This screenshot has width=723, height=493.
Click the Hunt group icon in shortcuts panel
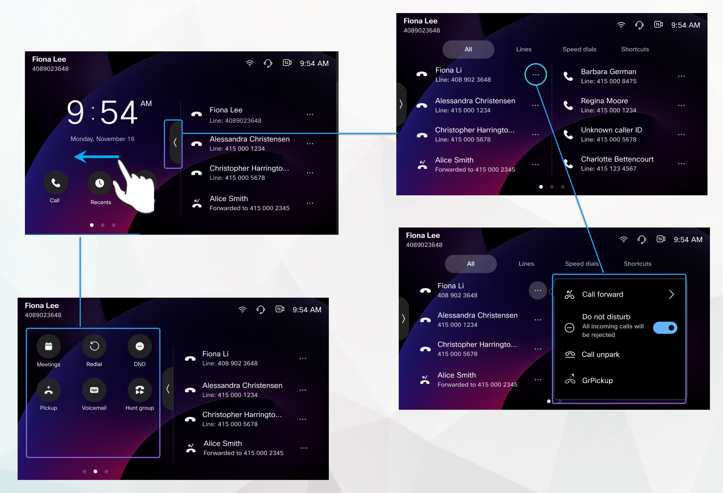[x=139, y=390]
